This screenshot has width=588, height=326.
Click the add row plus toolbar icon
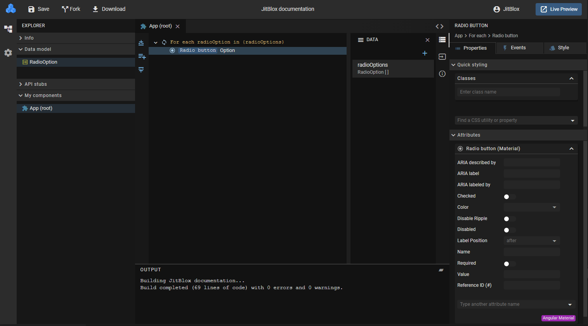[x=142, y=57]
